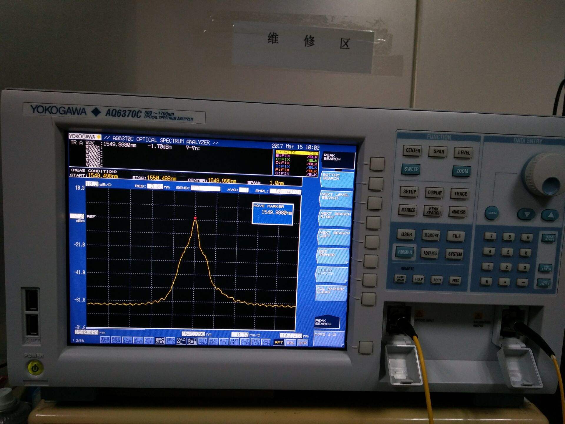Viewport: 565px width, 424px height.
Task: Toggle the VAC WL indicator
Action: tap(181, 341)
